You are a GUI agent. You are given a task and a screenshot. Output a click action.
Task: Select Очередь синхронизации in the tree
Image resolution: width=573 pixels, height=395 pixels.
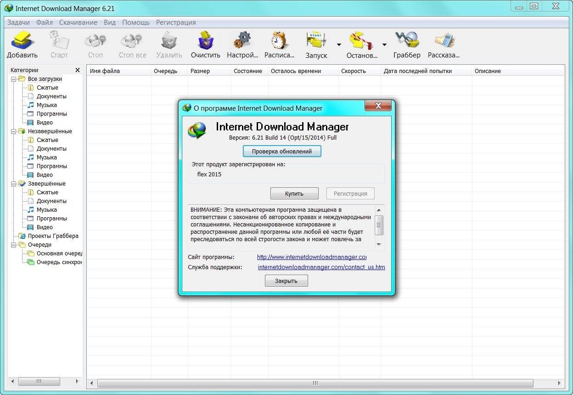coord(59,262)
